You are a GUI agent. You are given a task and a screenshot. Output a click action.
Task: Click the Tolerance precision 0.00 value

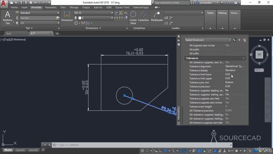tap(227, 86)
